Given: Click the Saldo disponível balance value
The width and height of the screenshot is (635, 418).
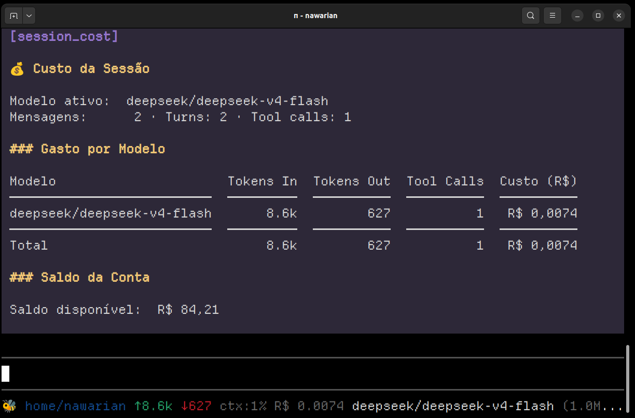Looking at the screenshot, I should coord(188,310).
